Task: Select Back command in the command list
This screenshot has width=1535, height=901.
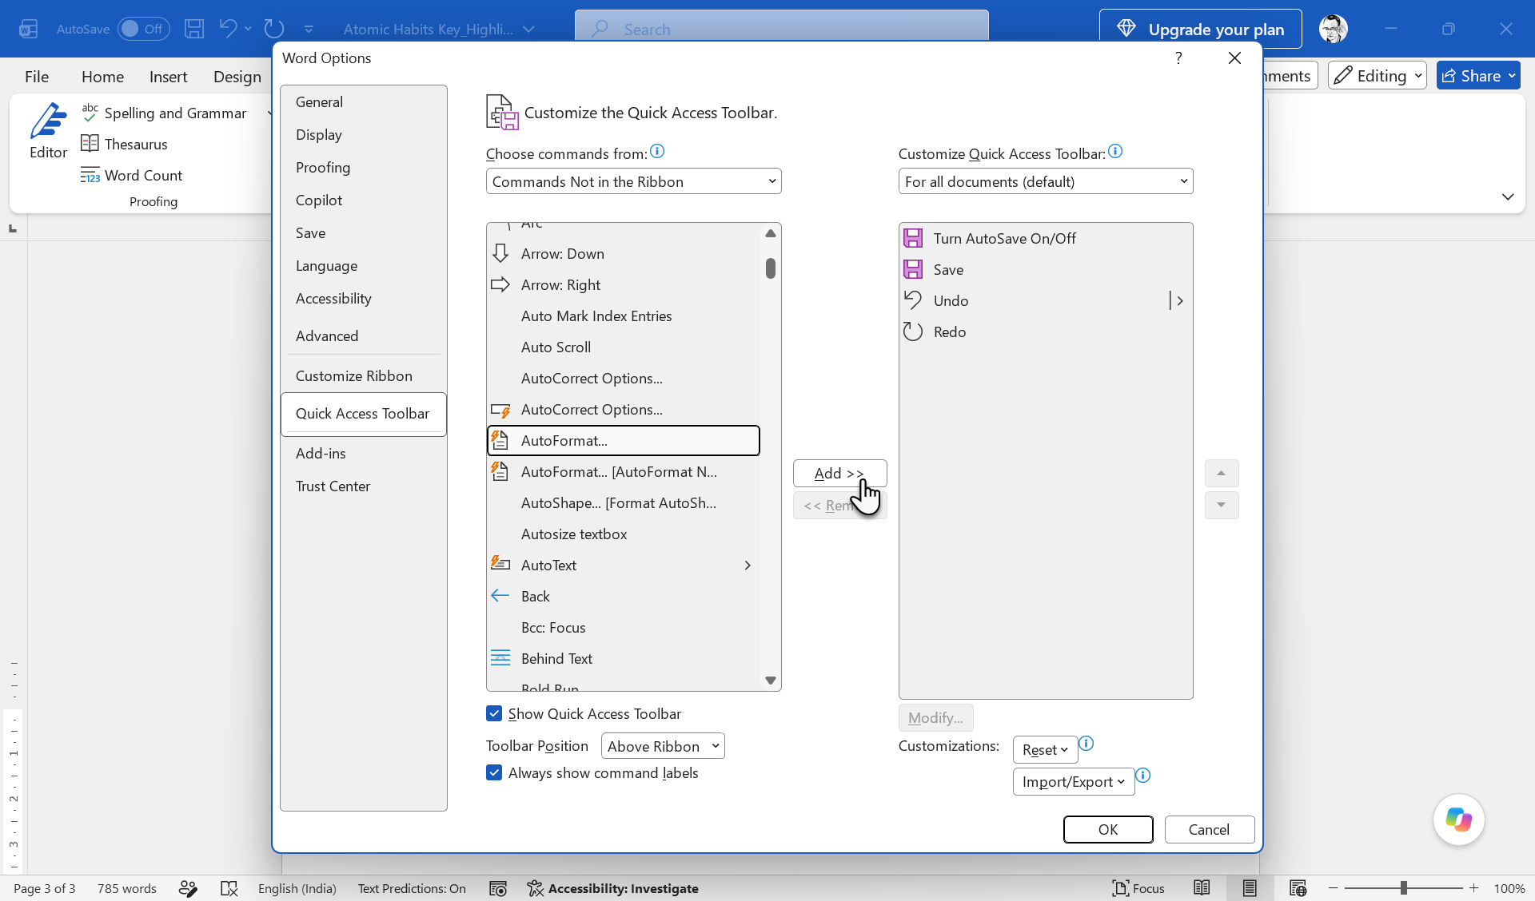Action: click(623, 596)
